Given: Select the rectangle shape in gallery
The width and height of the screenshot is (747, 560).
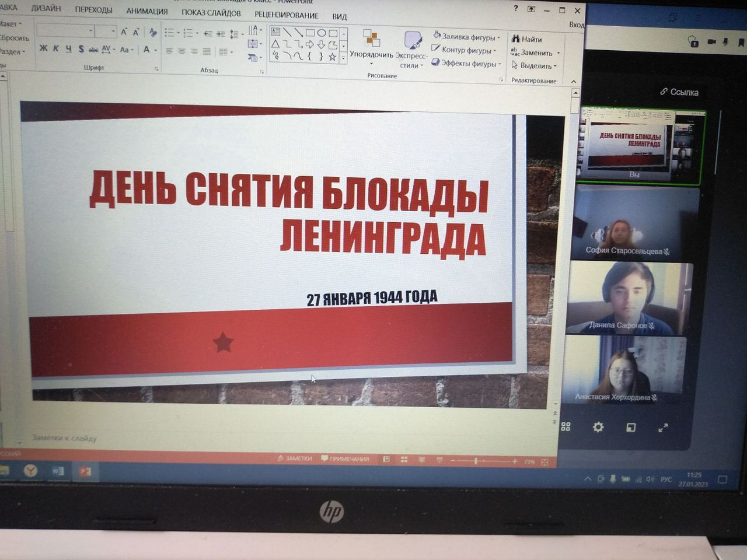Looking at the screenshot, I should click(x=310, y=33).
